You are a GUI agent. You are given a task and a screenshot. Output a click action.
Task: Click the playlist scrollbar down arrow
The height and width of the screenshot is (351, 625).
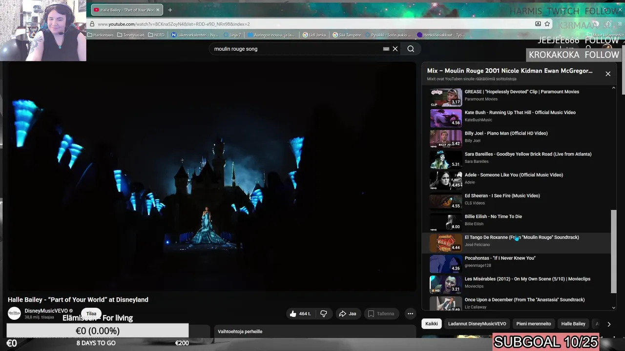point(614,308)
